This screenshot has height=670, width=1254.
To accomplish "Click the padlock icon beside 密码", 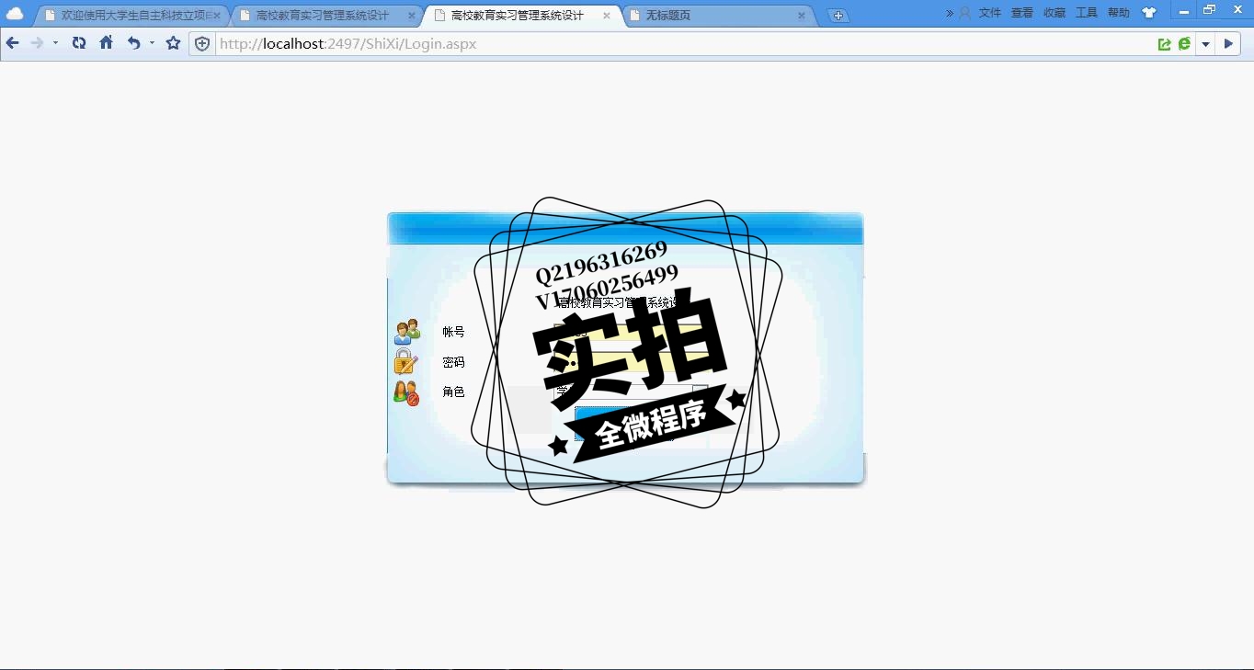I will click(405, 362).
